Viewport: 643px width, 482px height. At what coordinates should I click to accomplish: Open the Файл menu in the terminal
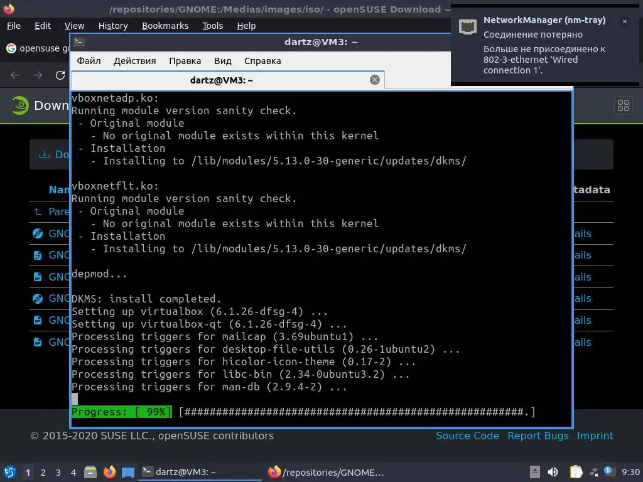(x=89, y=61)
